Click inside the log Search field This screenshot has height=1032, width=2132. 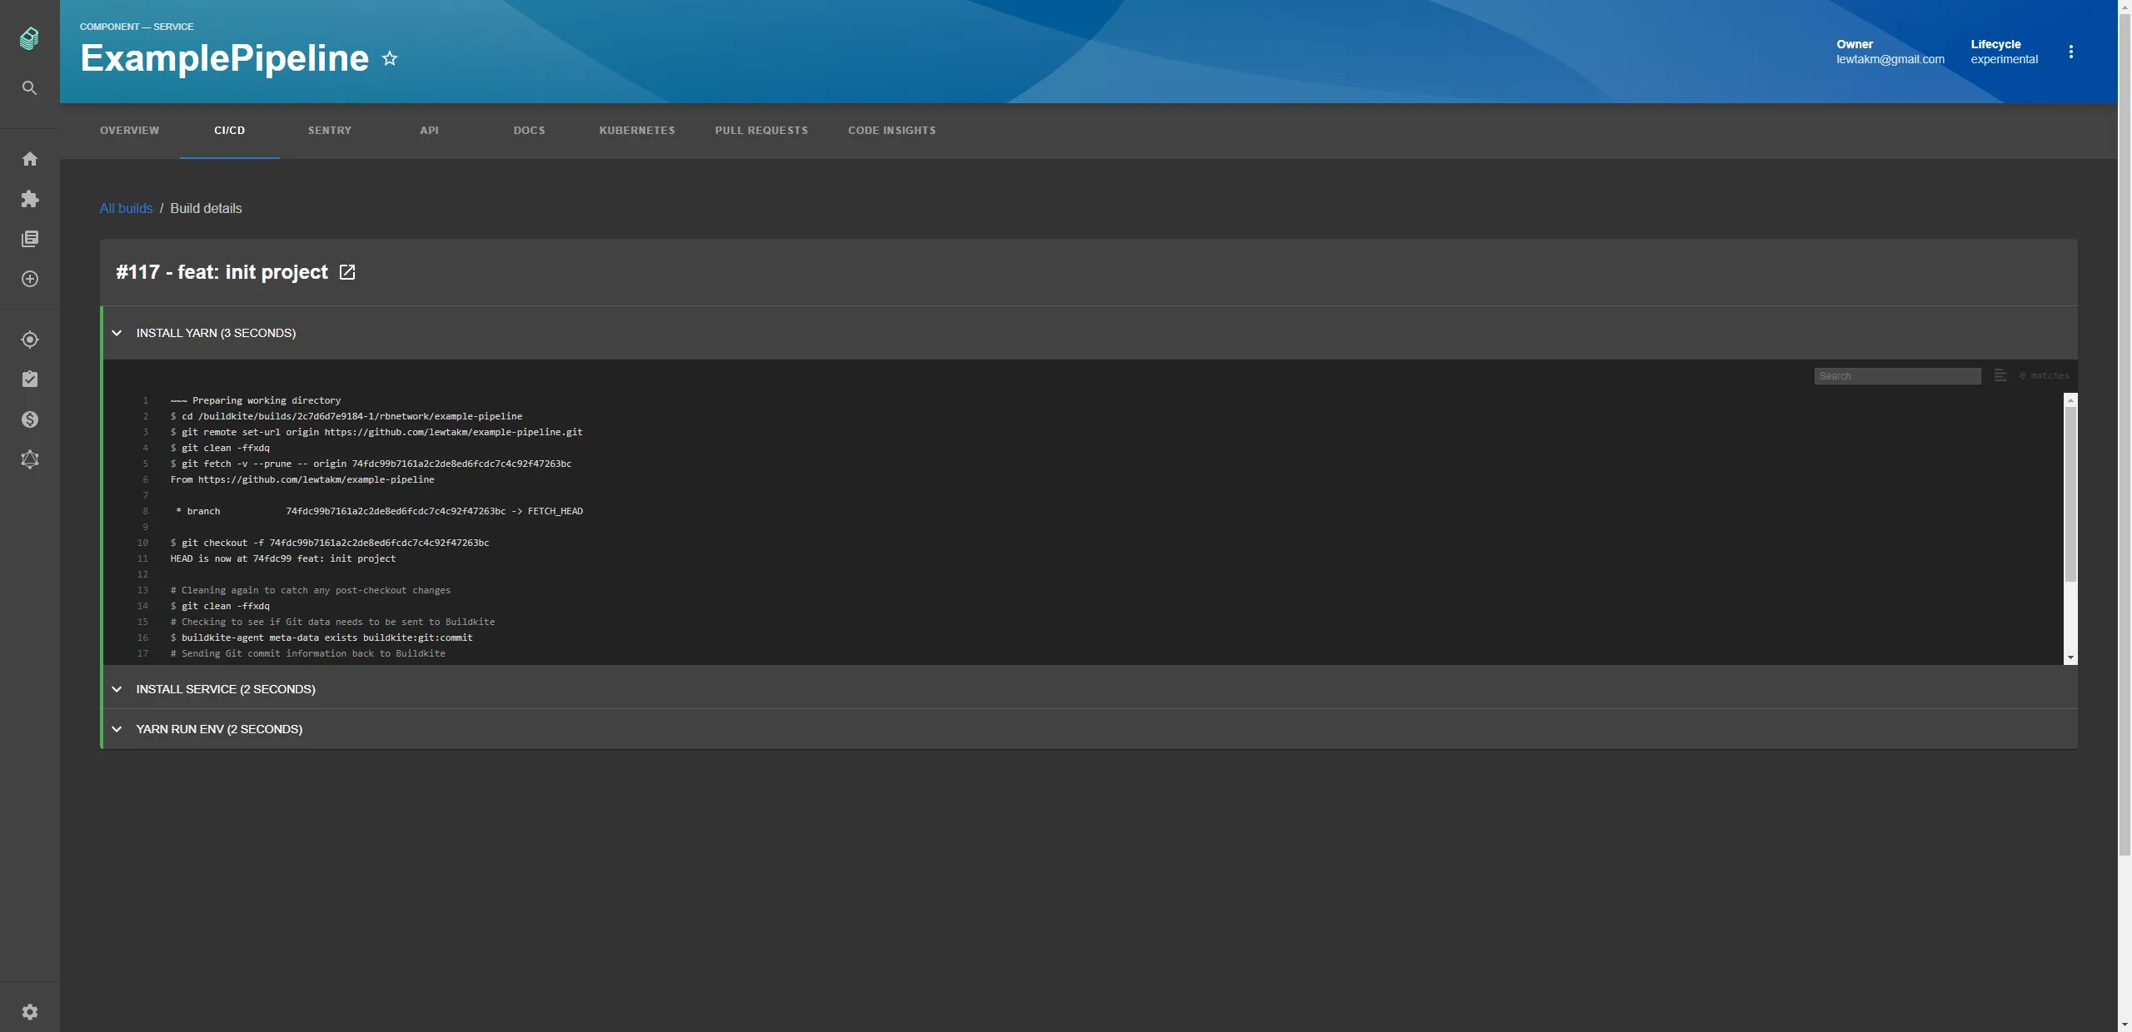coord(1896,375)
